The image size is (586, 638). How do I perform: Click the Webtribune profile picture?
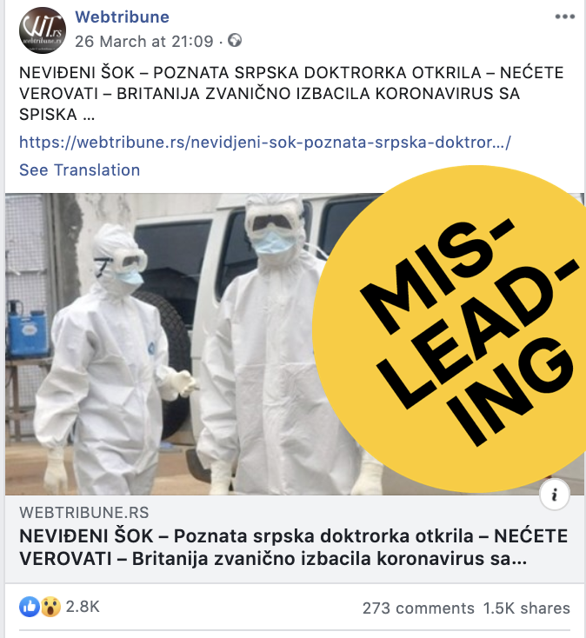(x=43, y=30)
